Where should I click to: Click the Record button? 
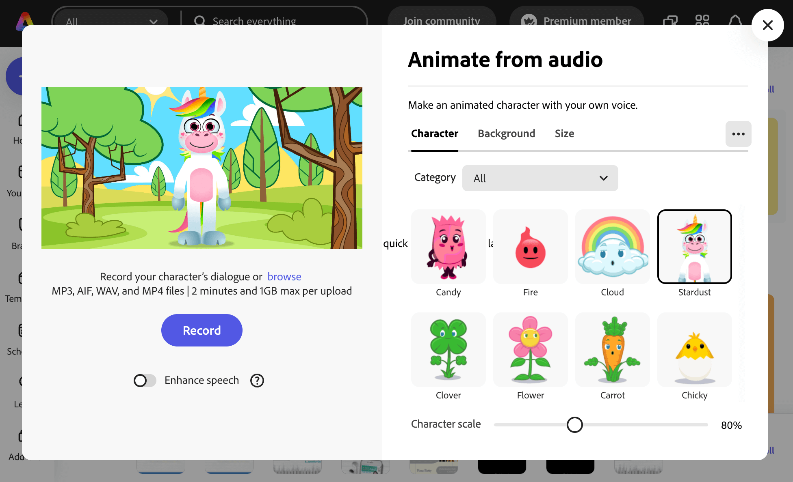coord(201,330)
